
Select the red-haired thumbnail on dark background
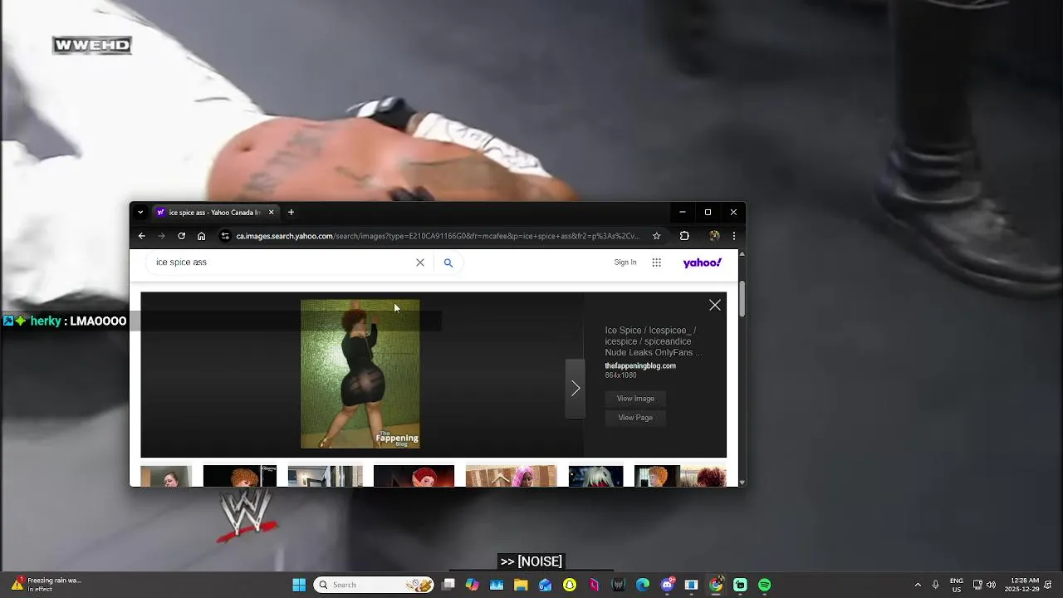(414, 476)
